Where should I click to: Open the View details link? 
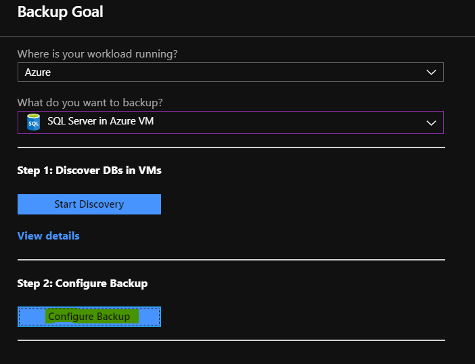(49, 236)
